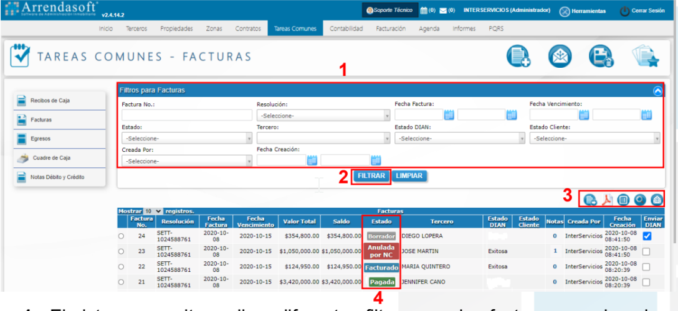
Task: Open the Estado filter dropdown
Action: click(187, 139)
